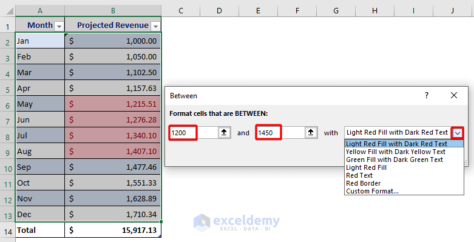Screen dimensions: 474x242
Task: Select column H header
Action: pos(374,11)
